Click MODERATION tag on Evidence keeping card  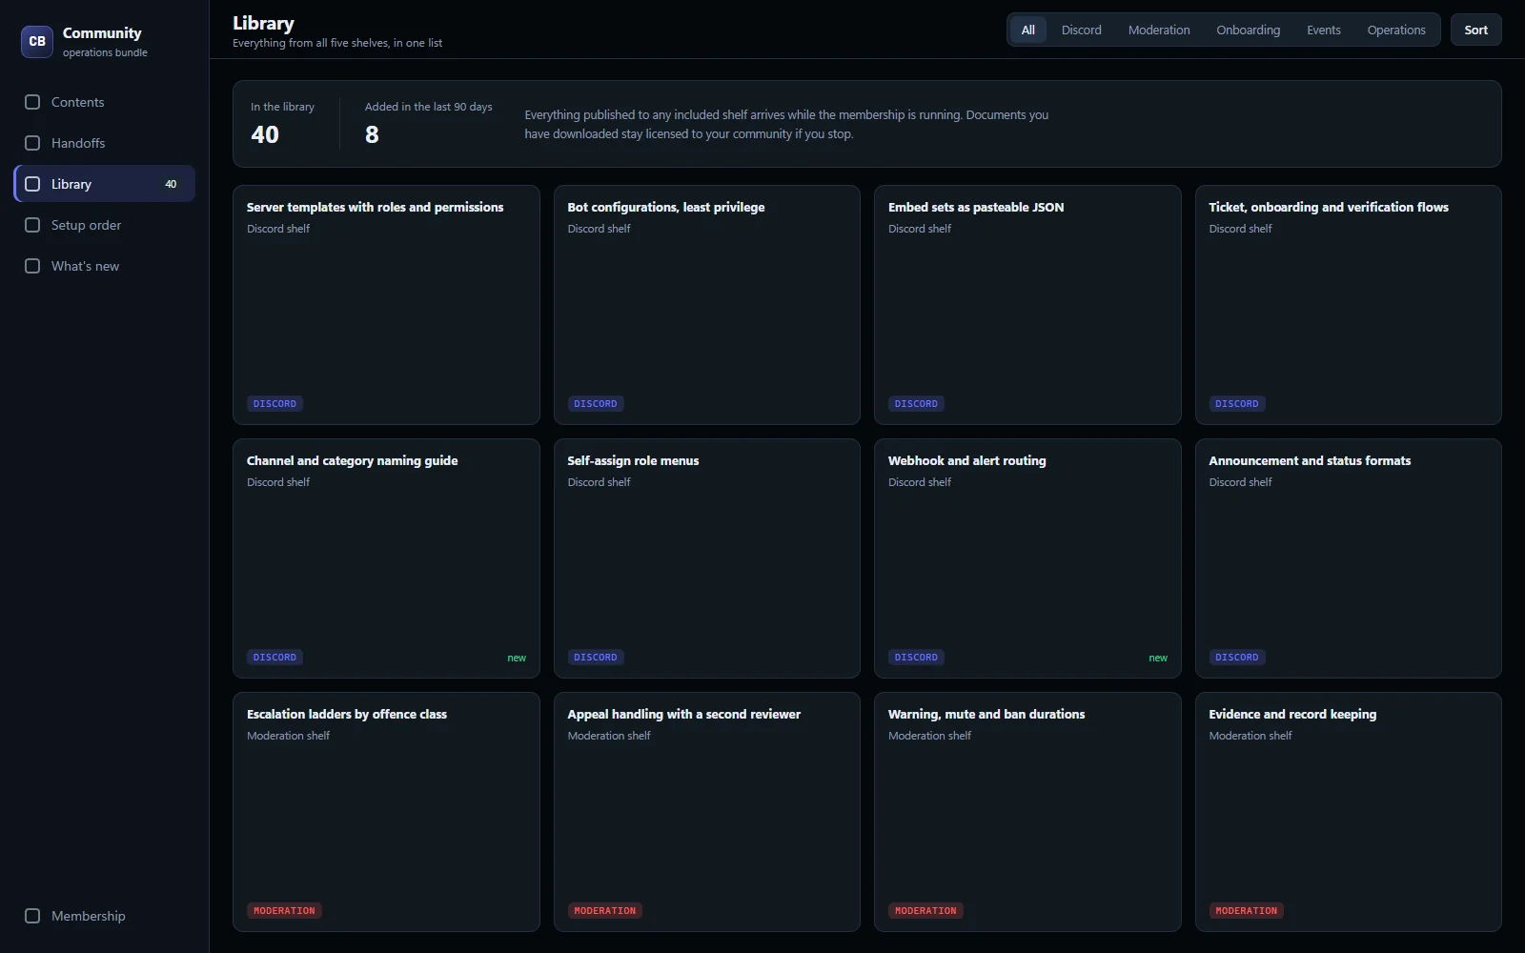pos(1247,911)
